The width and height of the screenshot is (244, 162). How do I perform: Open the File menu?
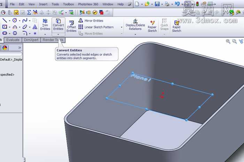[12, 4]
